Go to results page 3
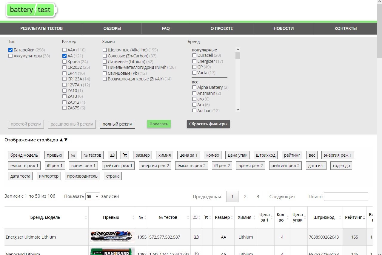382x255 pixels. tap(258, 196)
